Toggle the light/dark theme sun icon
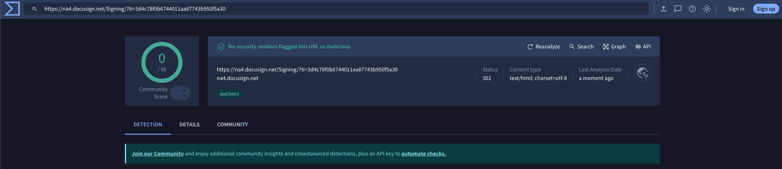This screenshot has height=169, width=782. pos(707,9)
